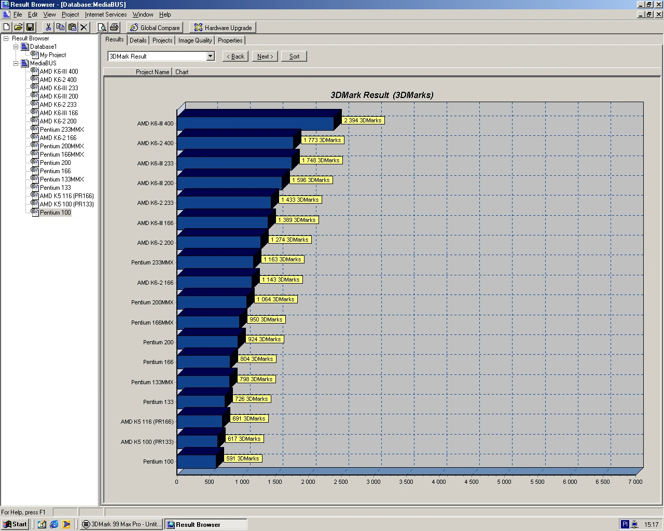
Task: Click the icon beside AMD K6-III 400 in tree
Action: tap(35, 71)
